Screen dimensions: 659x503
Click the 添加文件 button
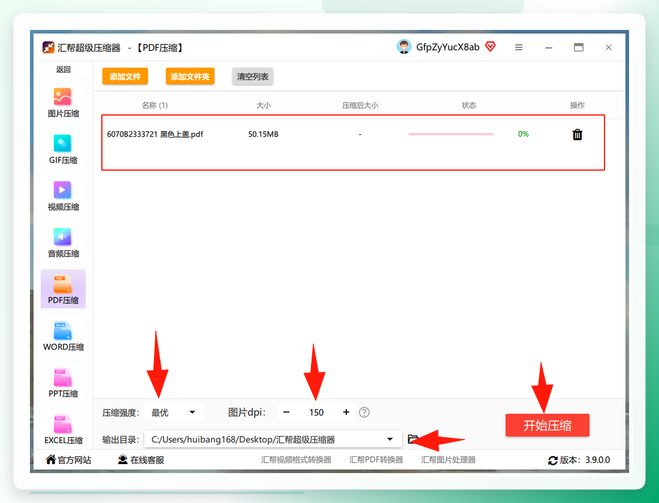click(125, 77)
